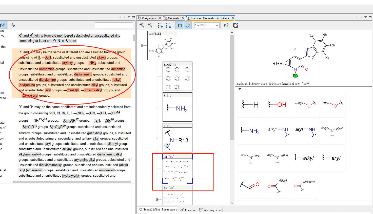Toggle the R-group structure display button
Screen dimensions: 373x214
point(187,25)
